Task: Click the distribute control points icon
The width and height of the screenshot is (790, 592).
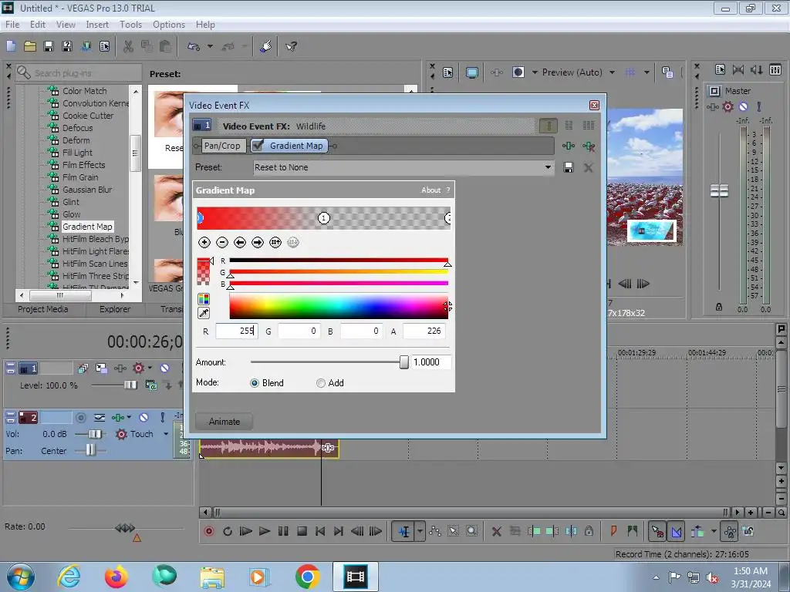Action: [275, 243]
